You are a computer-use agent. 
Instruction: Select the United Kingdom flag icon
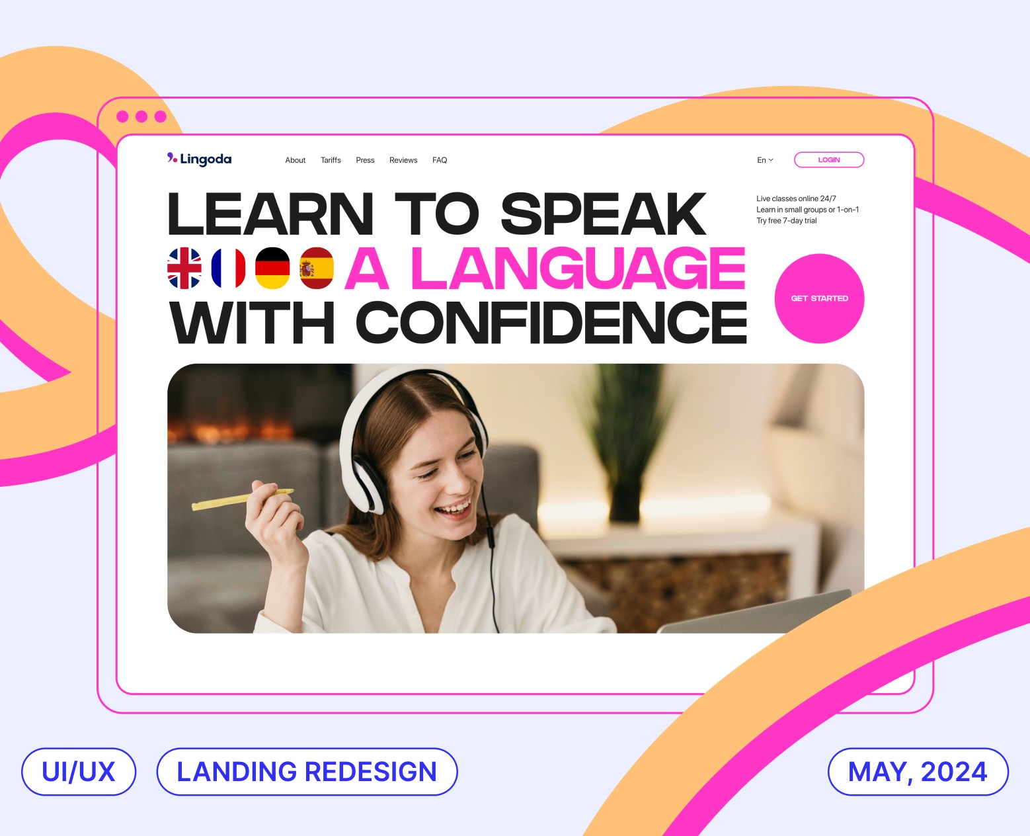pos(184,268)
